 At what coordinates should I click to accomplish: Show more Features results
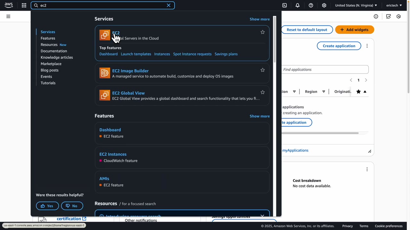point(260,116)
